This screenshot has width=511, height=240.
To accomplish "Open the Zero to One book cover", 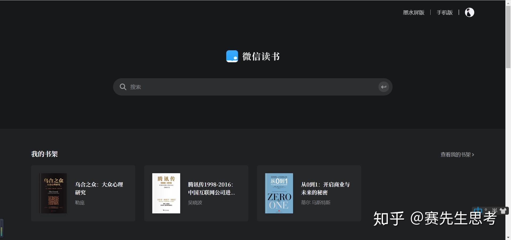I will pos(279,193).
